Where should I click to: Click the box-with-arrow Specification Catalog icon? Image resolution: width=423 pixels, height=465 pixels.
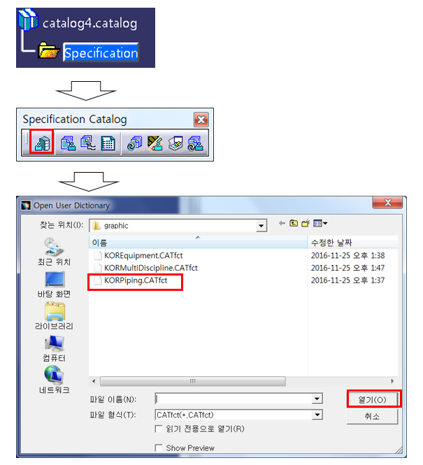coord(175,143)
